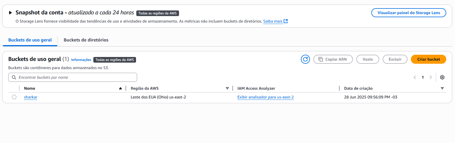
Task: Click Exibir analisador para us-east-2 link
Action: (266, 97)
